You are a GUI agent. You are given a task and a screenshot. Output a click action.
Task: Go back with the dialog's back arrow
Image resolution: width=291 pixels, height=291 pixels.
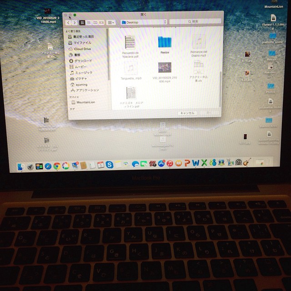click(69, 23)
